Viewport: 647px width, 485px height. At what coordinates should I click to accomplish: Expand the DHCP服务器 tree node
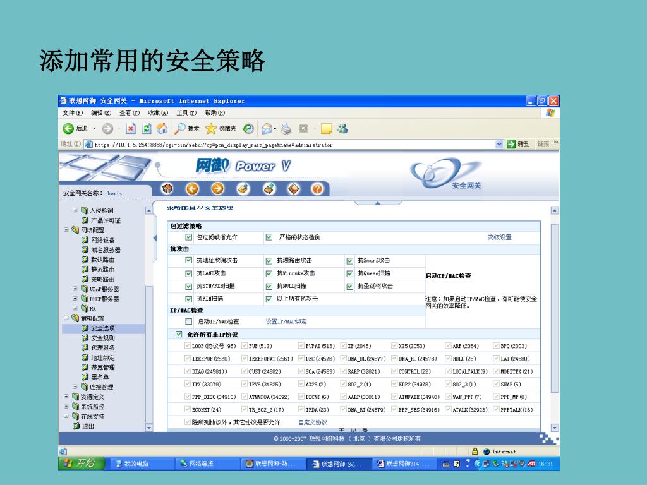[75, 298]
